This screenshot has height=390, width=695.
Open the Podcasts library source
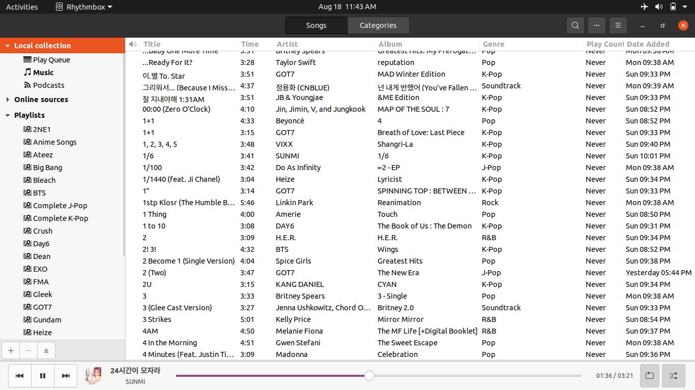pyautogui.click(x=48, y=85)
